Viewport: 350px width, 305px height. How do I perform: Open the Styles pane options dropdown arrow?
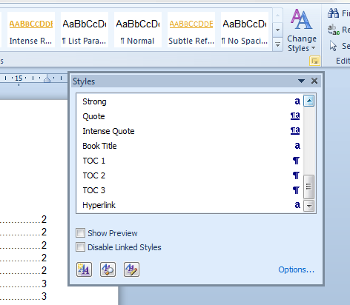301,81
